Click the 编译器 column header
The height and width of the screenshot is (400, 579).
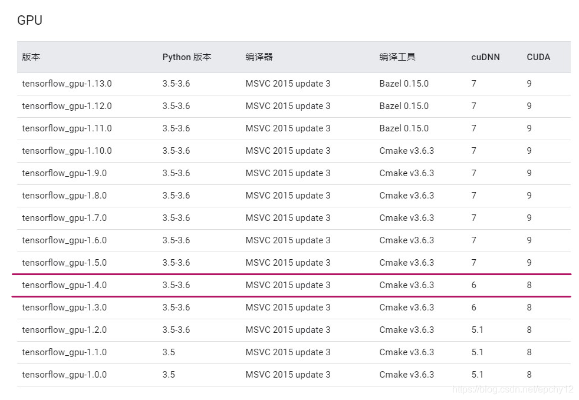259,57
